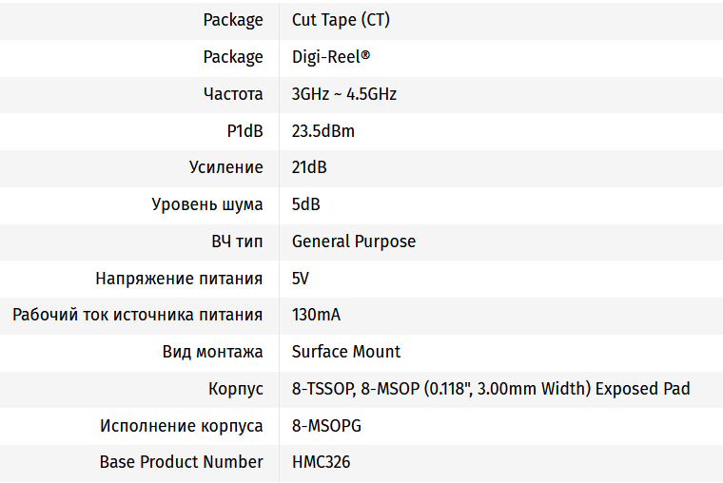
Task: Click the "Digi-Reel®" package value
Action: tap(330, 57)
